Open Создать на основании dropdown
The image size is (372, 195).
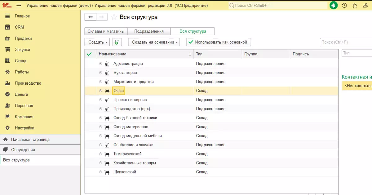pos(154,42)
